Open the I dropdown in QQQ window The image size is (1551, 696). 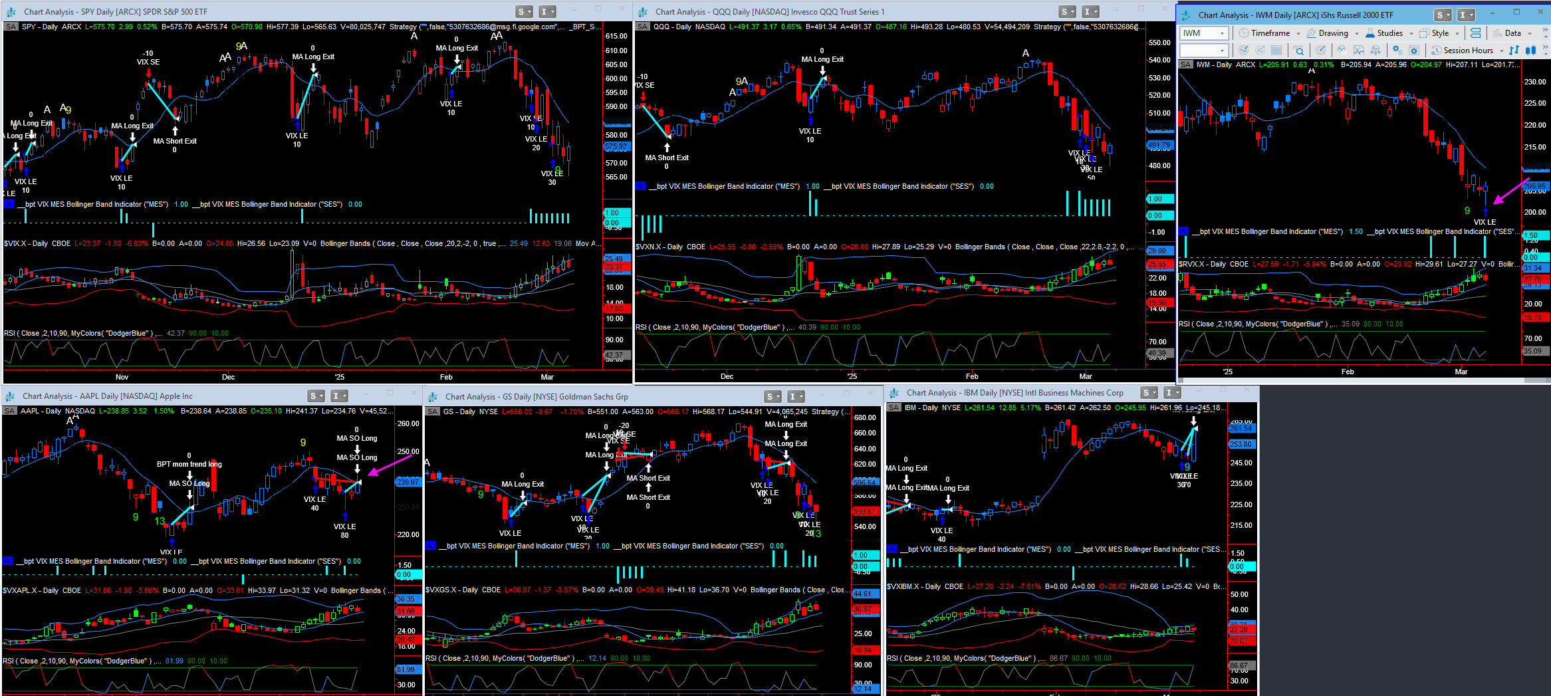point(1091,12)
